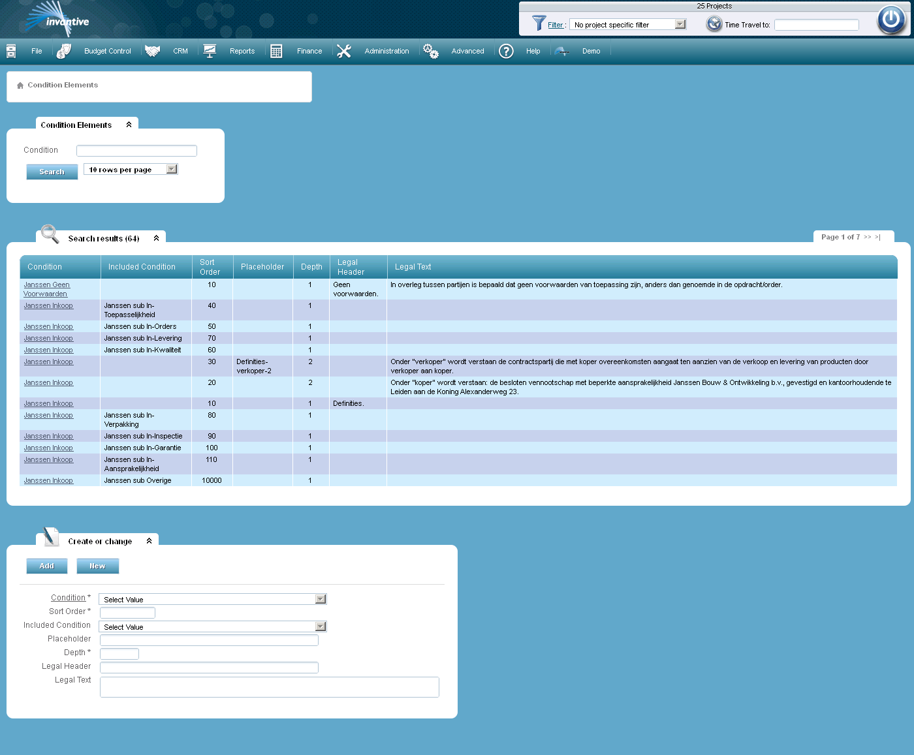Open the Reports menu
This screenshot has height=755, width=914.
[242, 50]
